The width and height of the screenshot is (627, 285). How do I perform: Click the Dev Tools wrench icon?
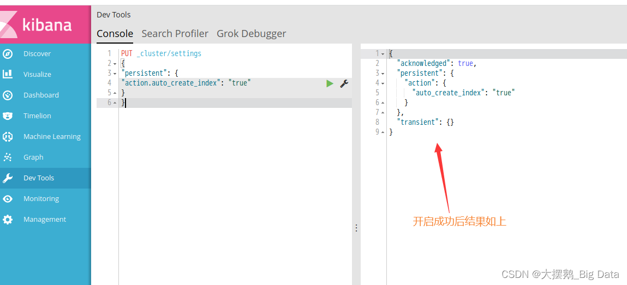click(8, 178)
